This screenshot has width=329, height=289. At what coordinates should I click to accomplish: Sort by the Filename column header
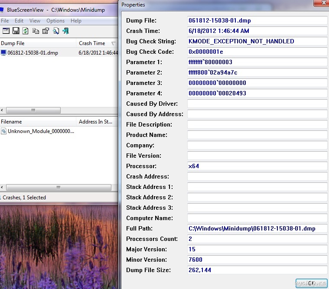tap(38, 122)
